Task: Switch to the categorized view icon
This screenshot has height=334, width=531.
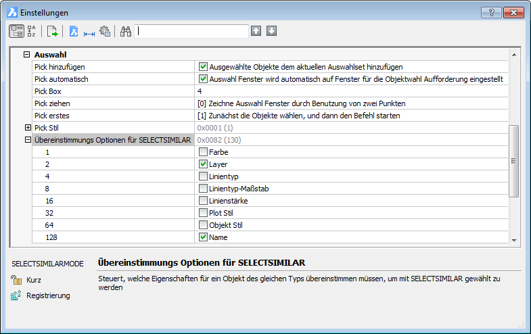Action: click(16, 31)
